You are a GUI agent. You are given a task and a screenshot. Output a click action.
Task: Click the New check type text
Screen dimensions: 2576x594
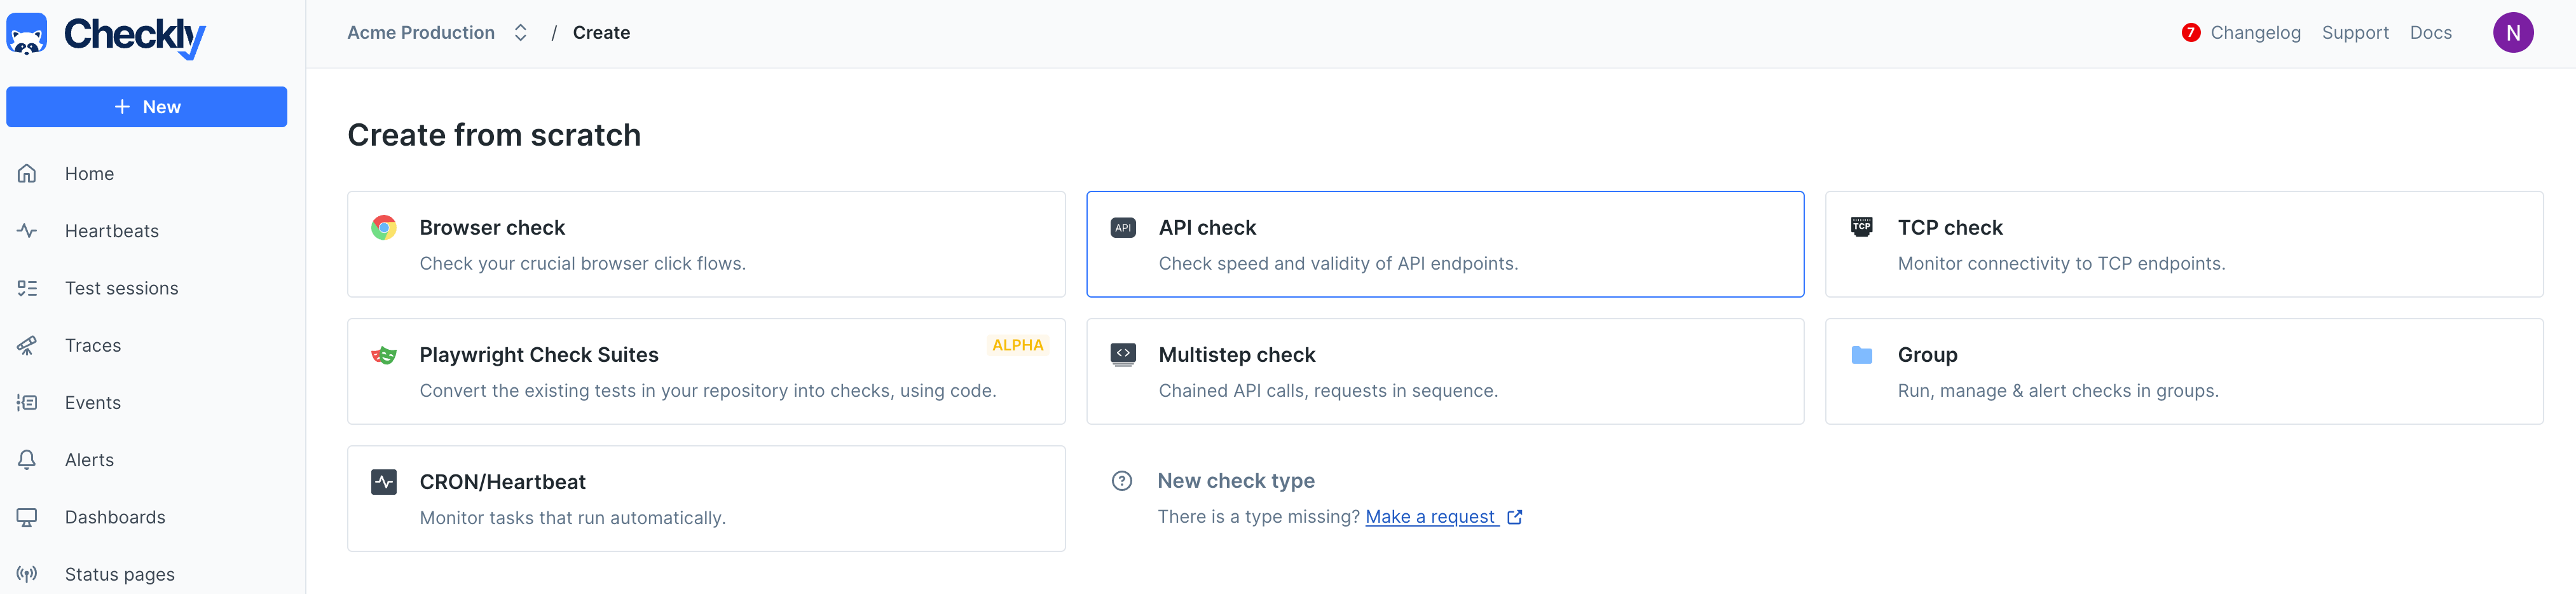click(x=1236, y=481)
